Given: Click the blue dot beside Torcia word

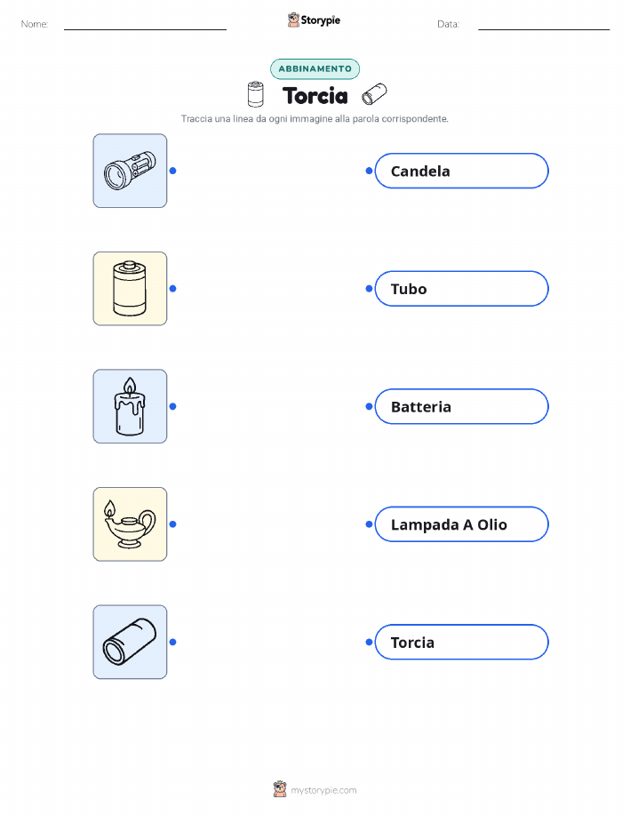Looking at the screenshot, I should 369,642.
